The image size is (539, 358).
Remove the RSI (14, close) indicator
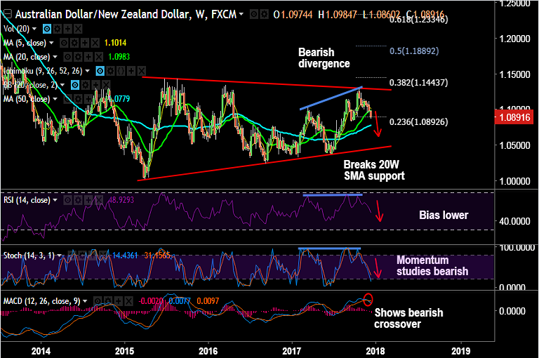[x=99, y=200]
